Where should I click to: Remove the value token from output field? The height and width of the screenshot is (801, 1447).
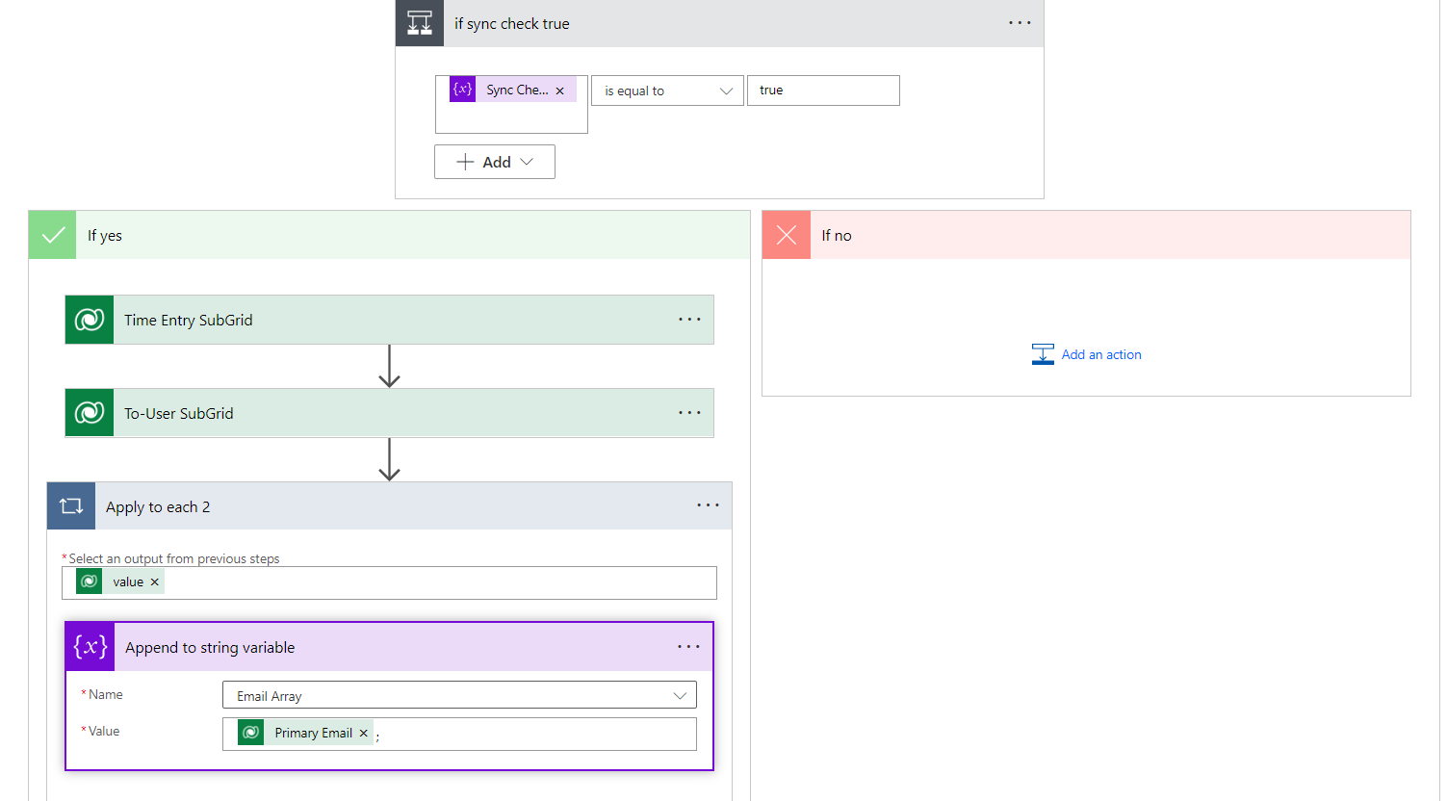(155, 582)
